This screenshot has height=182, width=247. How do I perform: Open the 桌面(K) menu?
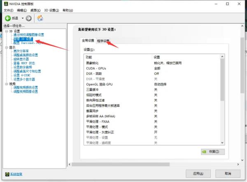click(35, 10)
